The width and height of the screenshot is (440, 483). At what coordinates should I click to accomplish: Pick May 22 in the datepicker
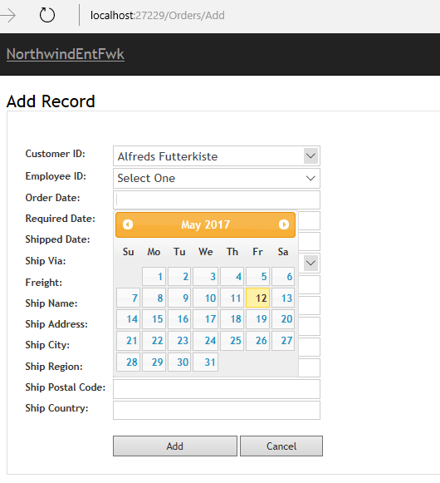pyautogui.click(x=154, y=341)
